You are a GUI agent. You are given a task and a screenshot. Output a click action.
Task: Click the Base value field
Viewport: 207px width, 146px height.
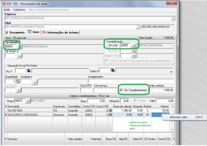(97, 101)
